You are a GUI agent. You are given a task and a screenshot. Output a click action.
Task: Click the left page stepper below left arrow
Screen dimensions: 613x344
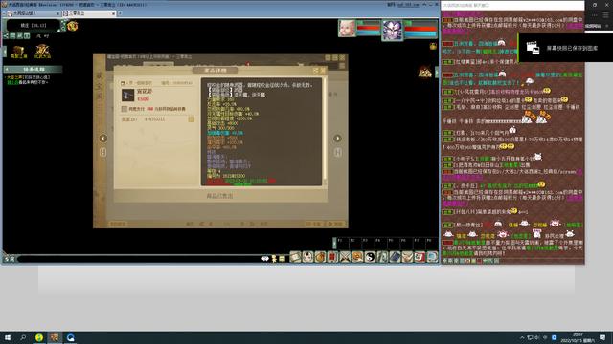tap(102, 152)
